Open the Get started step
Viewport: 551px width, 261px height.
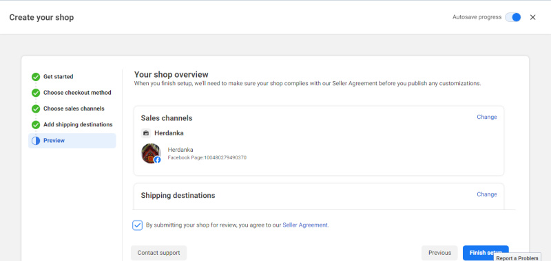point(59,77)
